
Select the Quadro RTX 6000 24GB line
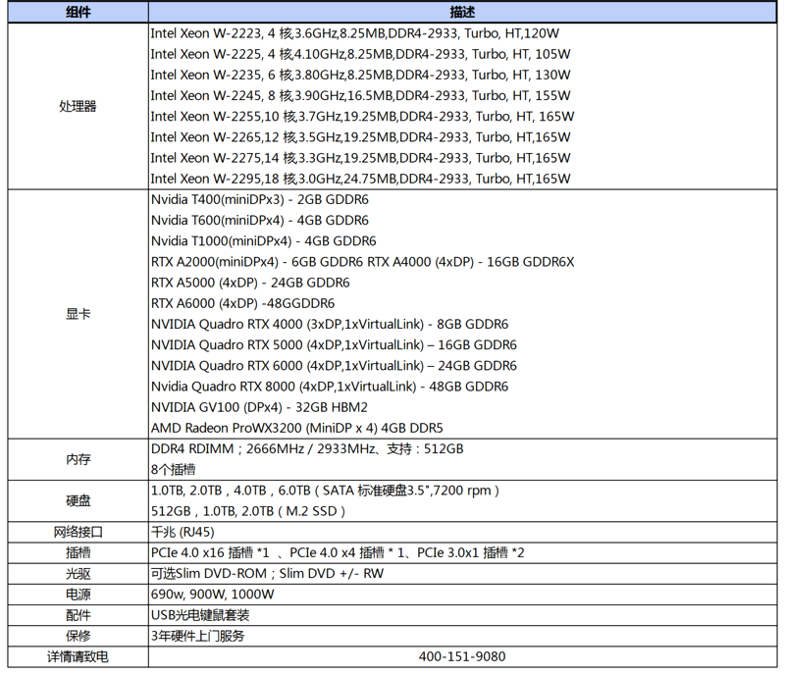click(x=334, y=366)
